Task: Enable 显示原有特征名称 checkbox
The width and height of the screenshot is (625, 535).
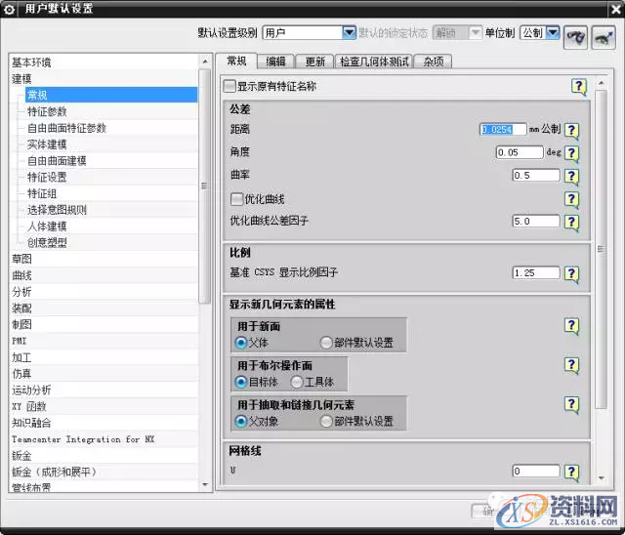Action: [229, 86]
